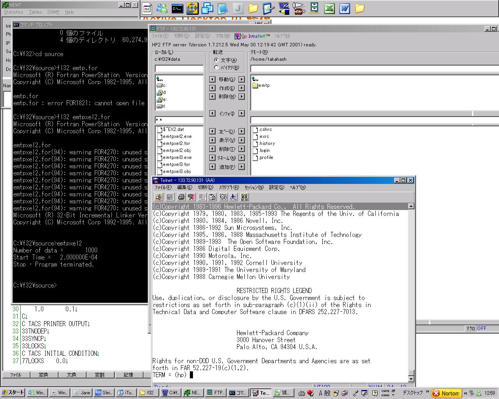
Task: Select emtpxel3.for in local file list
Action: tap(173, 164)
